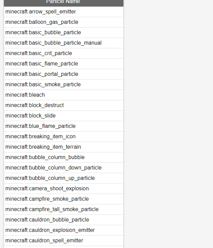
Task: Click minecraft:breaking_item_terrain row
Action: click(63, 147)
